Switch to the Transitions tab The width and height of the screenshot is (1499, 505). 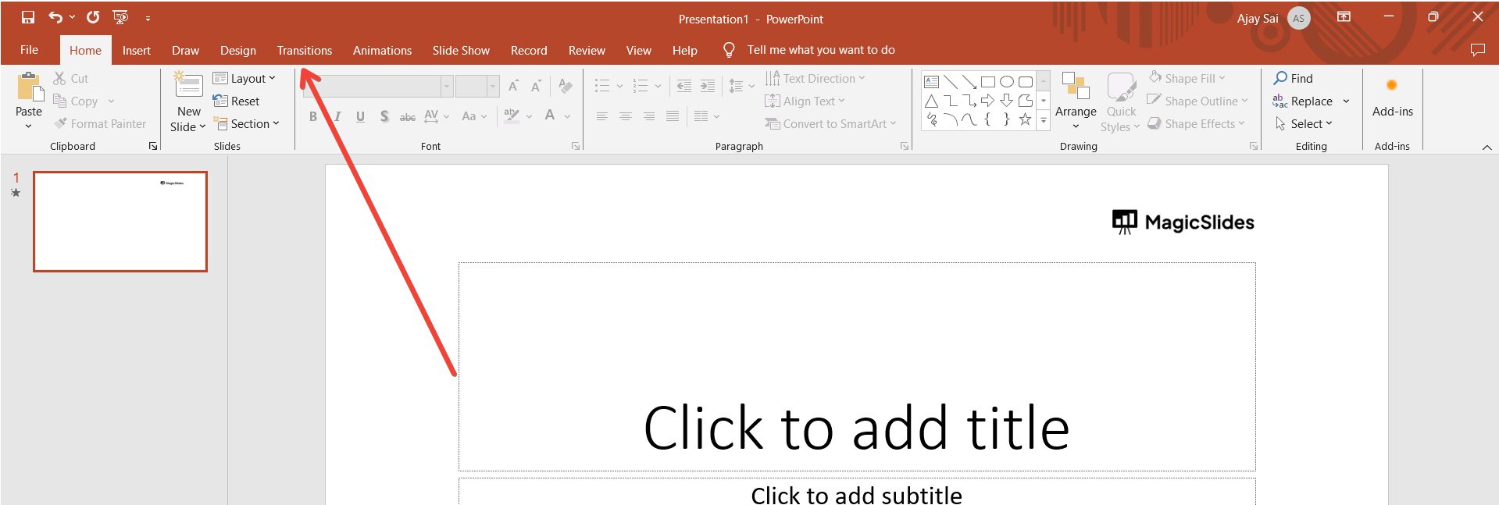click(304, 50)
